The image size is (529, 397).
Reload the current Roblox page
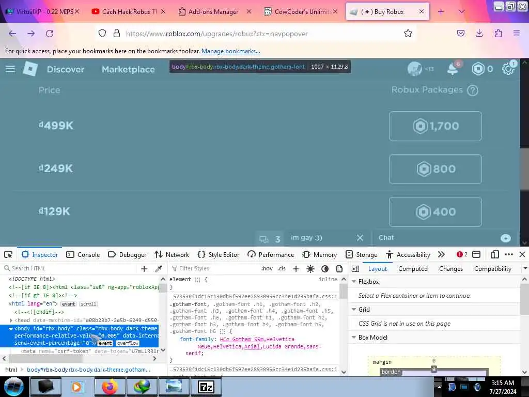click(50, 34)
